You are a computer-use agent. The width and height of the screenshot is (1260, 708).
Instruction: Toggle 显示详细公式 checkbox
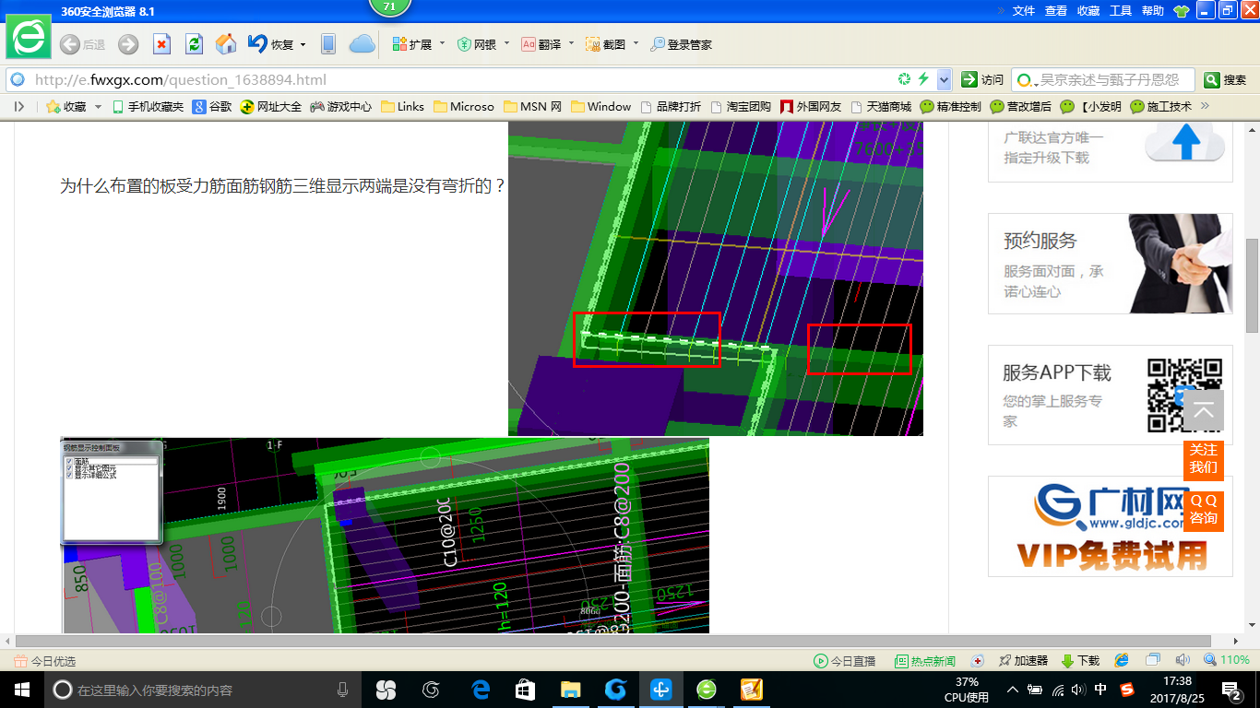click(x=69, y=476)
